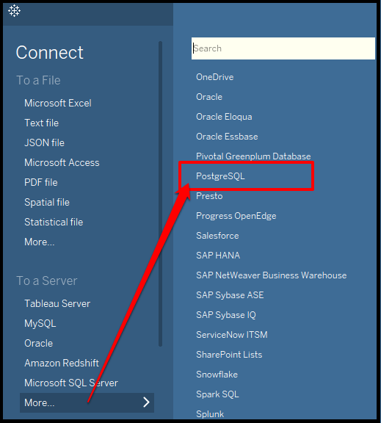The width and height of the screenshot is (381, 423).
Task: Choose the PDF file option
Action: click(41, 182)
